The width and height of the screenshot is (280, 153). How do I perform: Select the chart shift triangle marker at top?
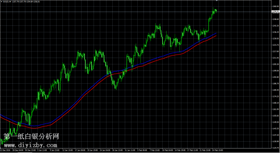coord(216,1)
